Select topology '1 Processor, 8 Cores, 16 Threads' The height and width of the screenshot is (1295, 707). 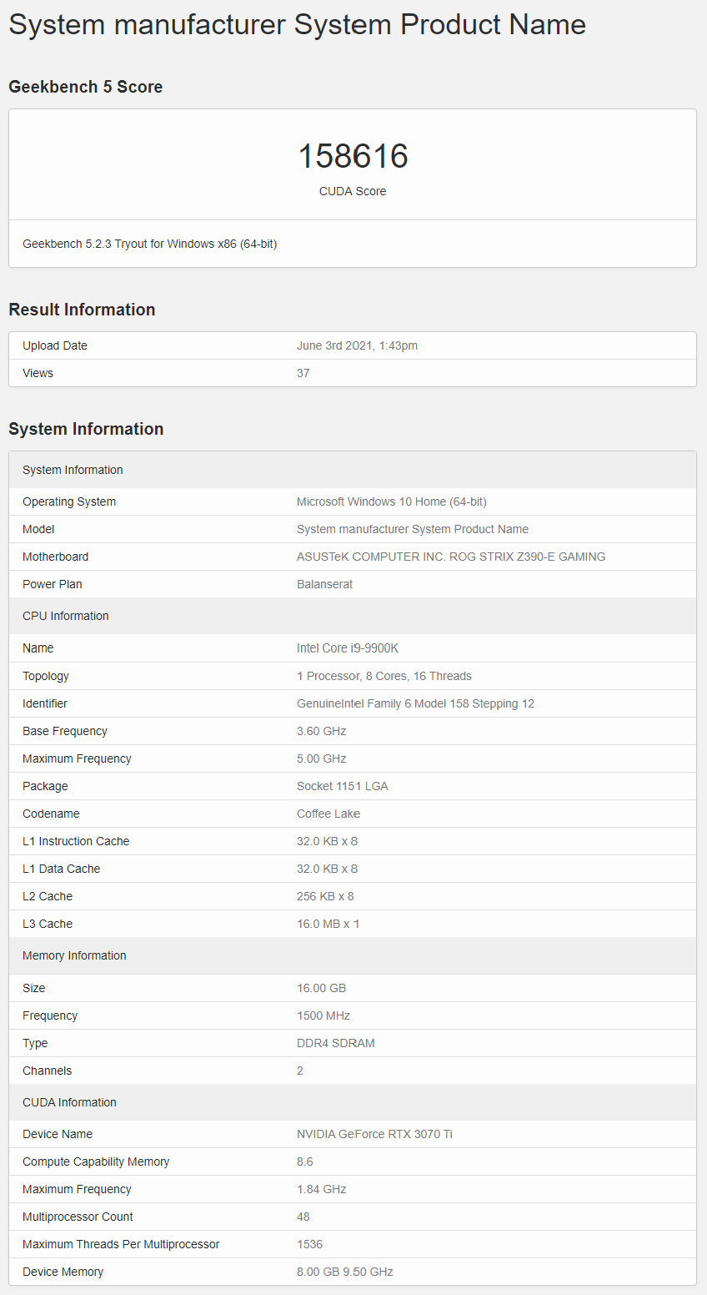coord(384,676)
